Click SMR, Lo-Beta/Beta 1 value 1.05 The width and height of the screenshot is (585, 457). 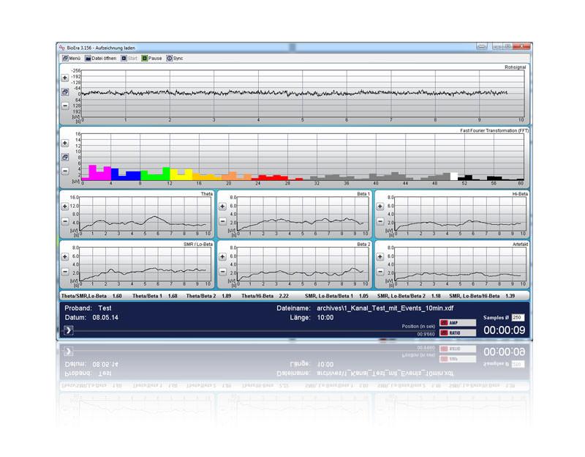363,296
